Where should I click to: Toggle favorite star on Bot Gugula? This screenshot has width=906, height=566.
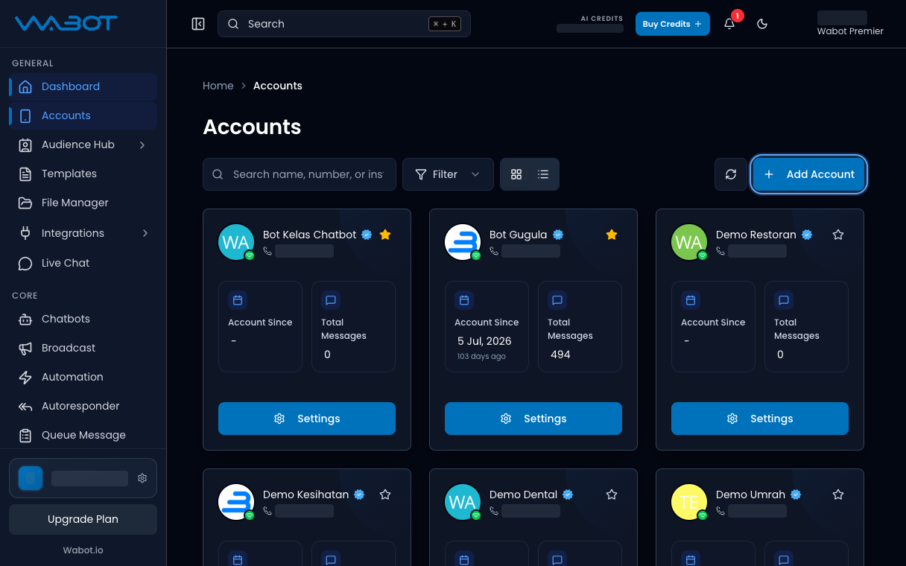612,235
